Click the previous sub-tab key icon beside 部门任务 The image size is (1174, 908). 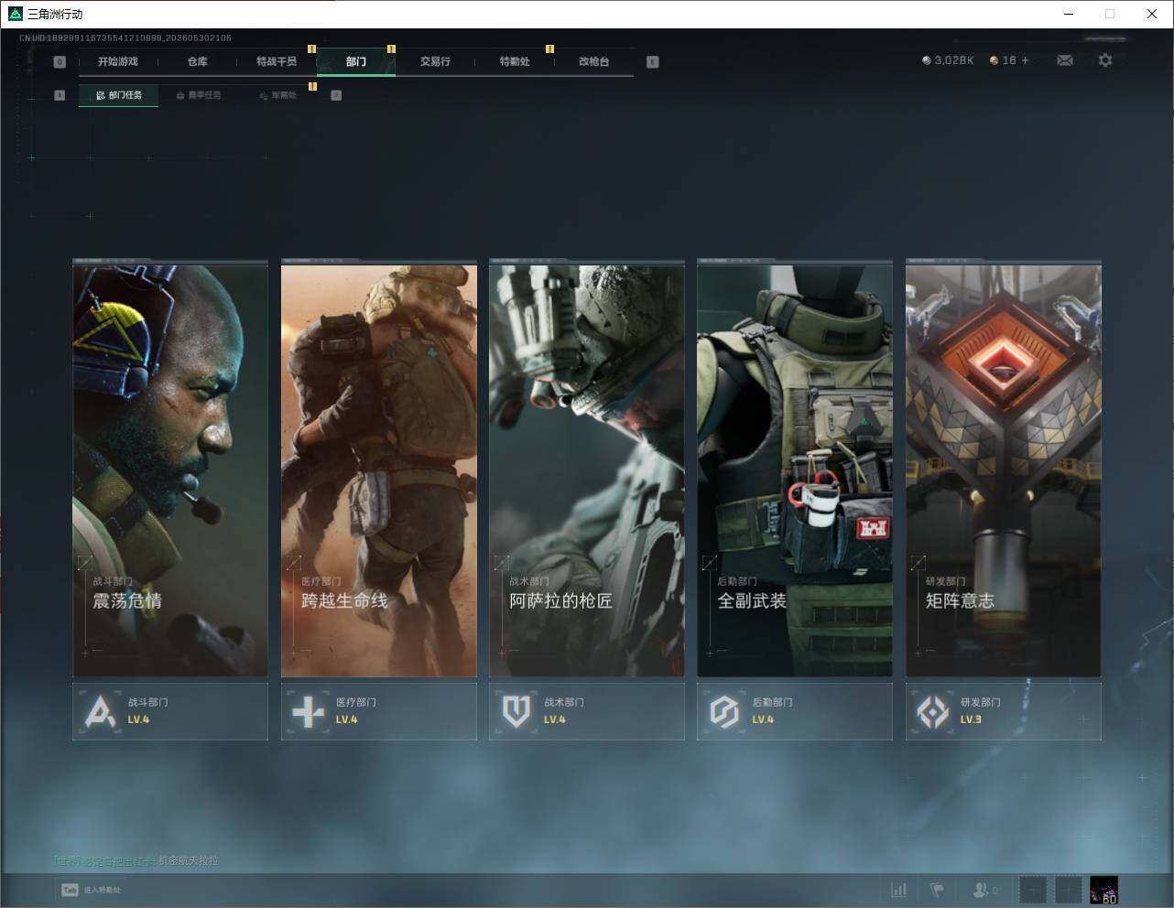tap(60, 95)
